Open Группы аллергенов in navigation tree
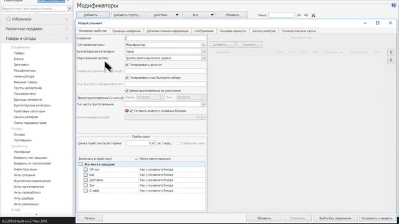The height and width of the screenshot is (224, 399). tap(27, 88)
